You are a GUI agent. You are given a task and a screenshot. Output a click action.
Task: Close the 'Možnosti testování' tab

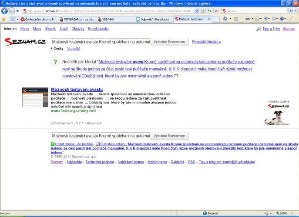209,19
